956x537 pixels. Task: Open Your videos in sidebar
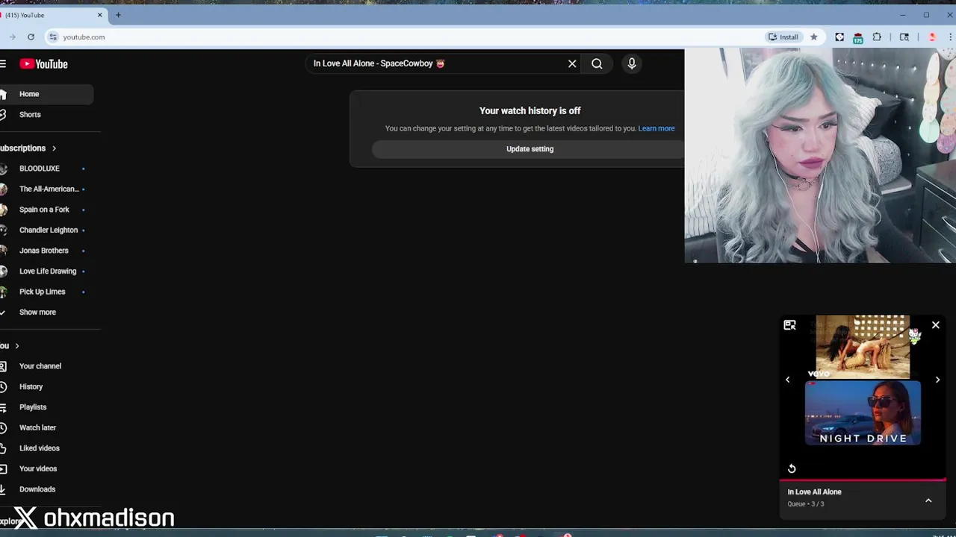(38, 468)
